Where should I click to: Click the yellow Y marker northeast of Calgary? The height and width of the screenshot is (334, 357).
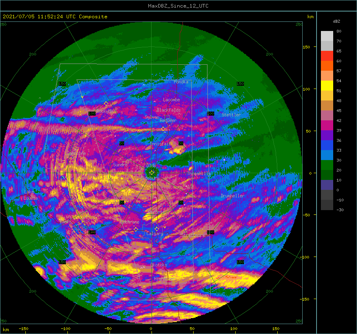[x=165, y=227]
